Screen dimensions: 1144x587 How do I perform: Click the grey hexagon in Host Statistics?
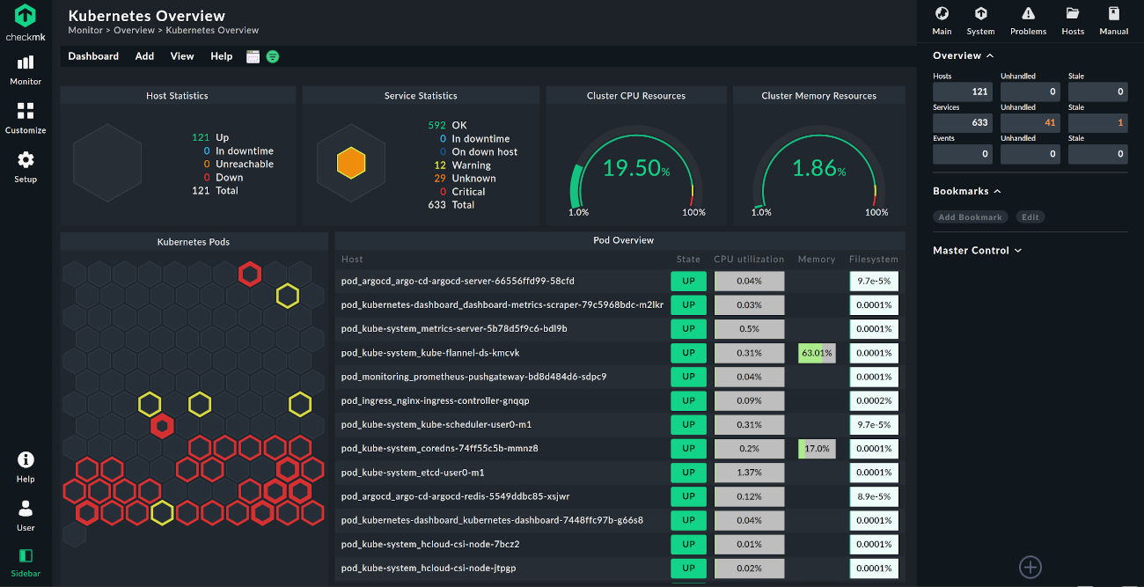(107, 163)
